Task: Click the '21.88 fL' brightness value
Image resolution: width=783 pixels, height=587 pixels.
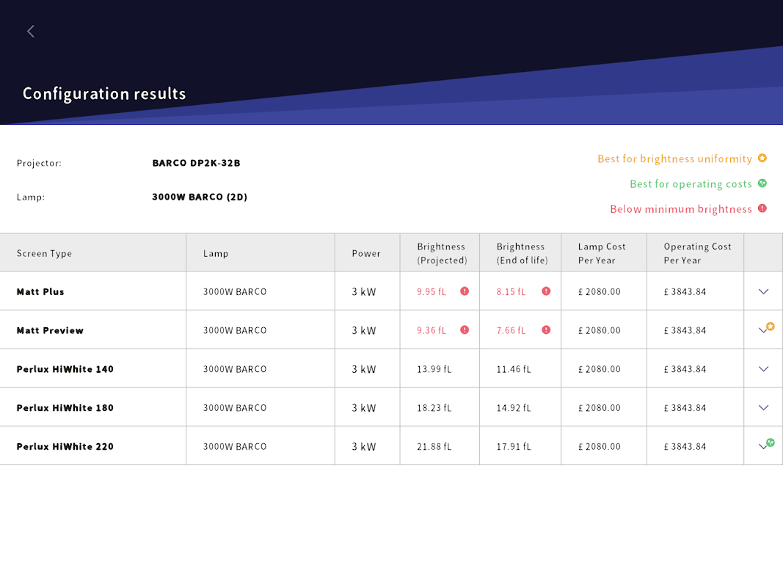Action: click(434, 447)
